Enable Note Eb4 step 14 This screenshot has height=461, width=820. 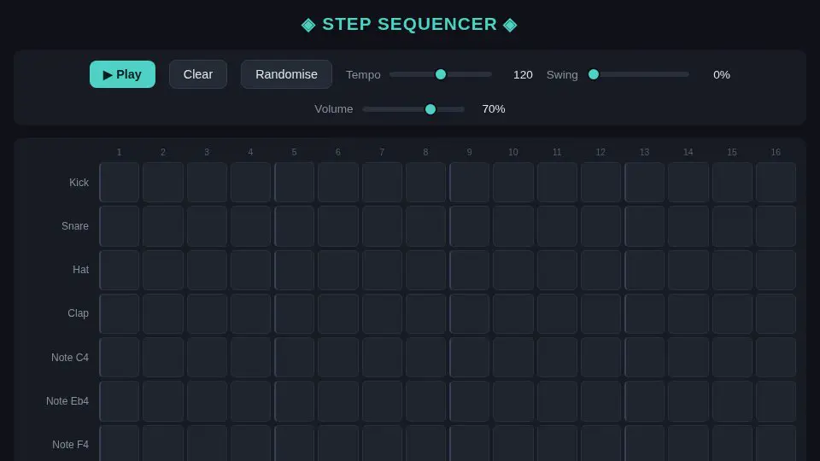click(x=688, y=401)
